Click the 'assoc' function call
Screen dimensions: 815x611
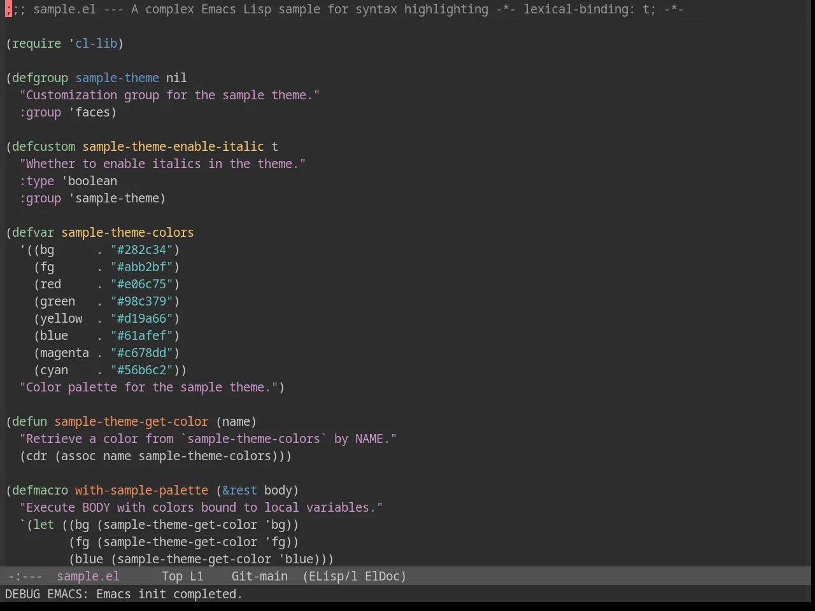(x=78, y=456)
